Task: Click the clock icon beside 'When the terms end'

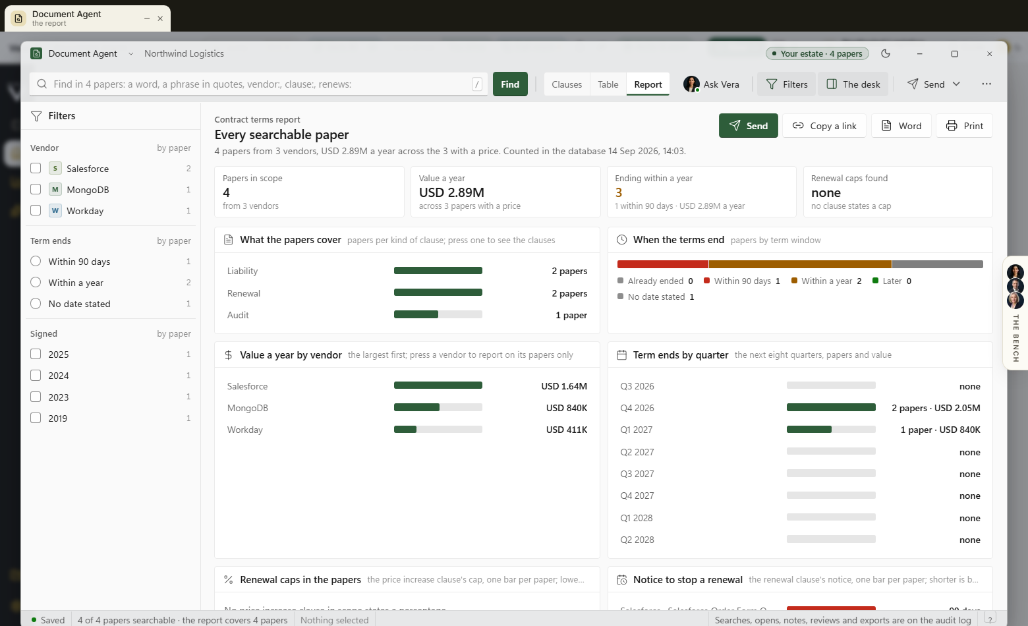Action: pos(621,240)
